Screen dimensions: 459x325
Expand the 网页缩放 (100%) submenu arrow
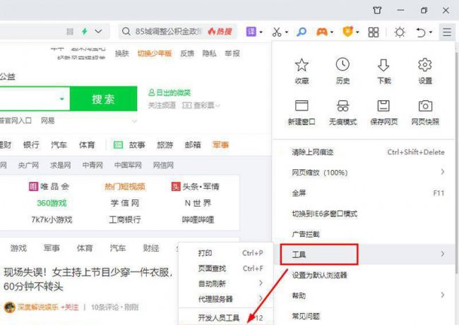click(x=443, y=172)
